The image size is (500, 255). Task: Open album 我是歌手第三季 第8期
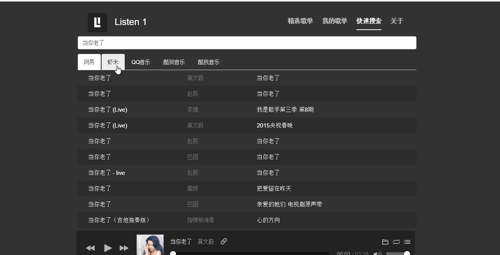(x=285, y=110)
